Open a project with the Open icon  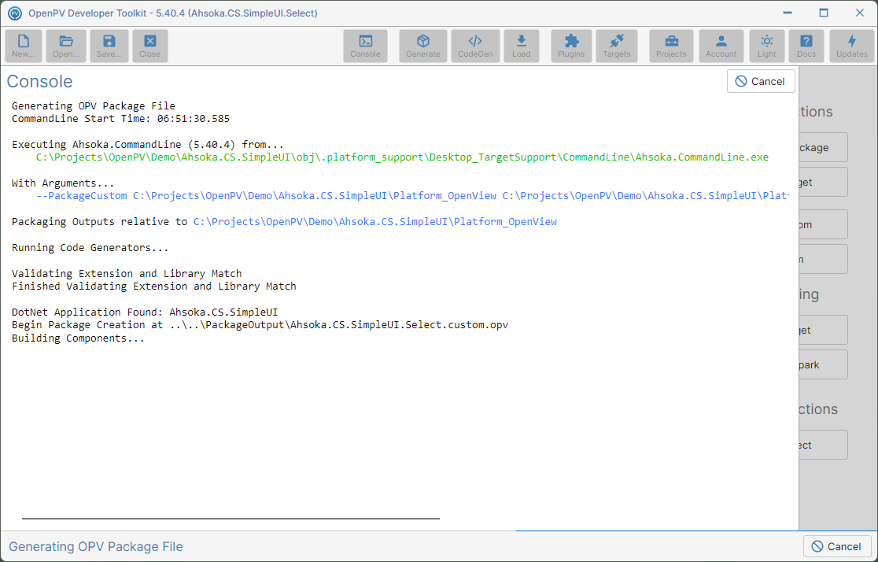pos(66,46)
